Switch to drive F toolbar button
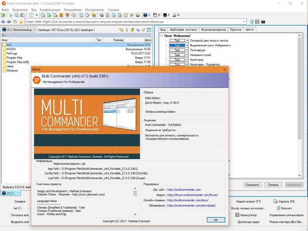Image resolution: width=308 pixels, height=231 pixels. (166, 15)
